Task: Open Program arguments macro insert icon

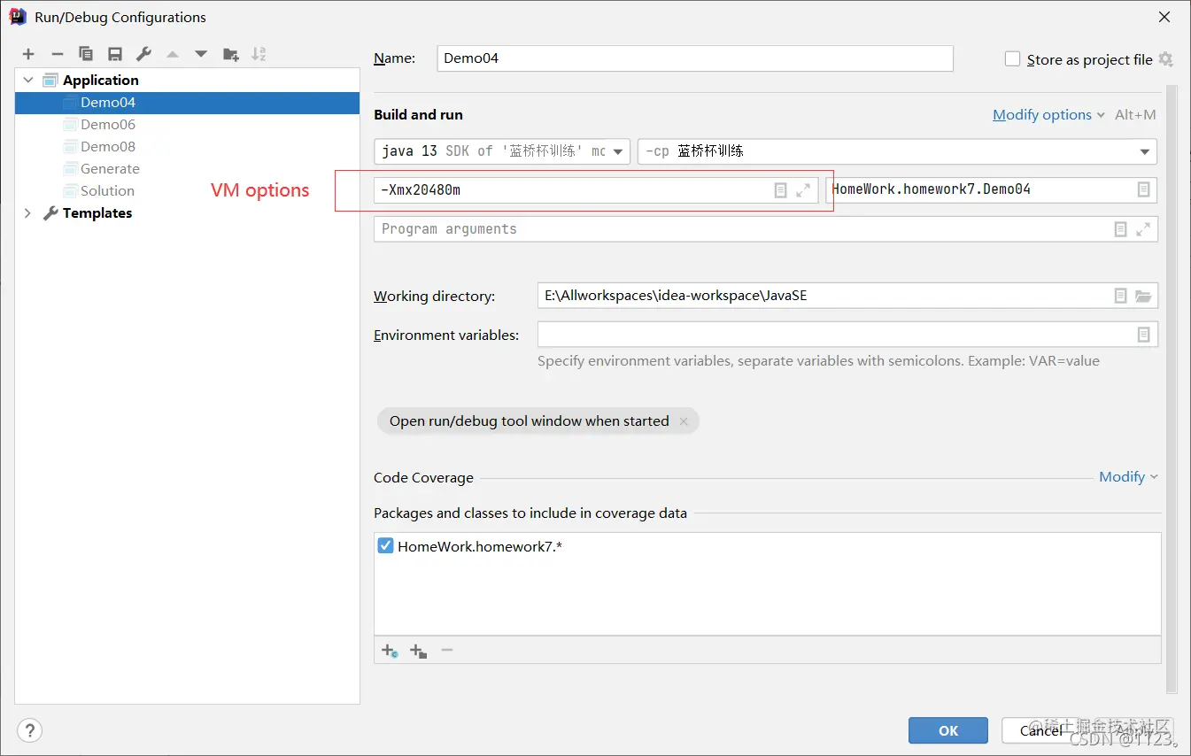Action: tap(1120, 229)
